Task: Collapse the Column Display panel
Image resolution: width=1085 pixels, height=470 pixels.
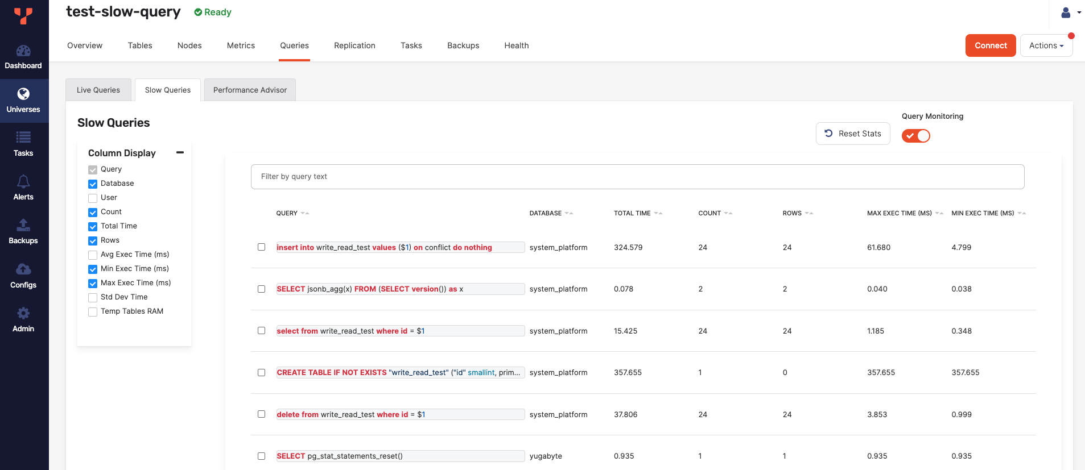Action: (x=180, y=153)
